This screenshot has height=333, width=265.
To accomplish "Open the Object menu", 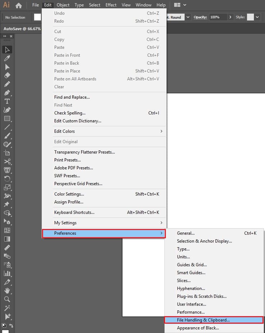I will pos(63,5).
